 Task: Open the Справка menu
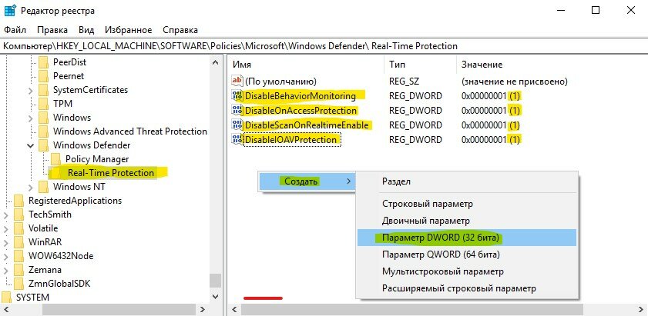click(x=180, y=30)
